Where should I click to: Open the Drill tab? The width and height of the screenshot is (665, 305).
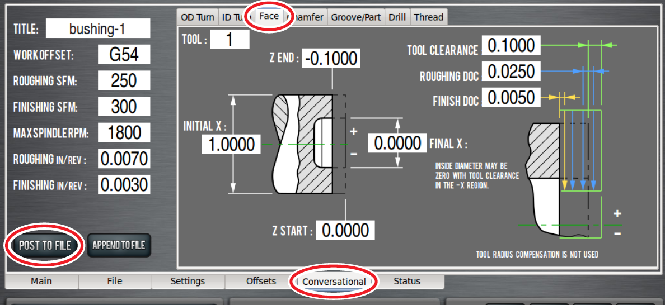[397, 17]
